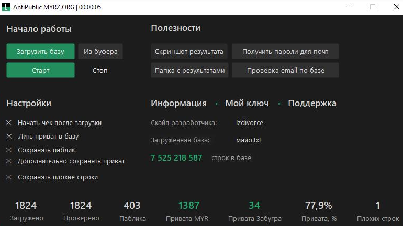Switch to the Информация tab

[x=178, y=103]
